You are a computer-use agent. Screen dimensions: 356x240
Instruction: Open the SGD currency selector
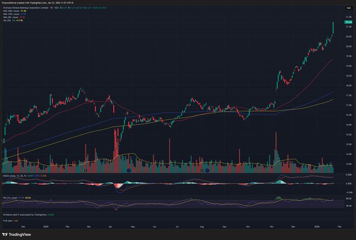(348, 8)
